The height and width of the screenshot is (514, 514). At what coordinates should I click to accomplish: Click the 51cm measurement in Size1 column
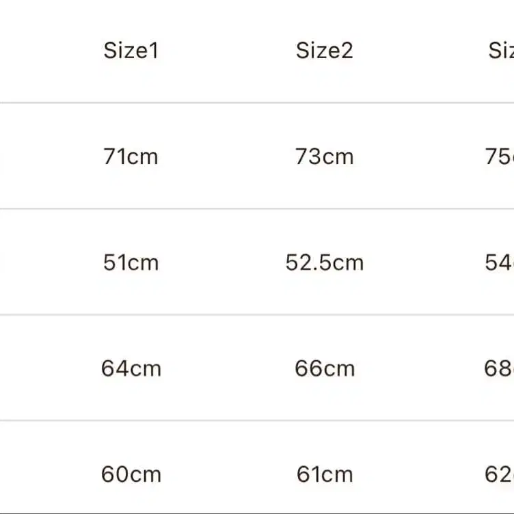pyautogui.click(x=131, y=262)
